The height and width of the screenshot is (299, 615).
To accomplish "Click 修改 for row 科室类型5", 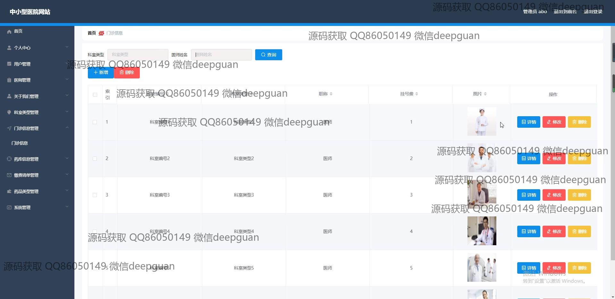I will click(554, 268).
